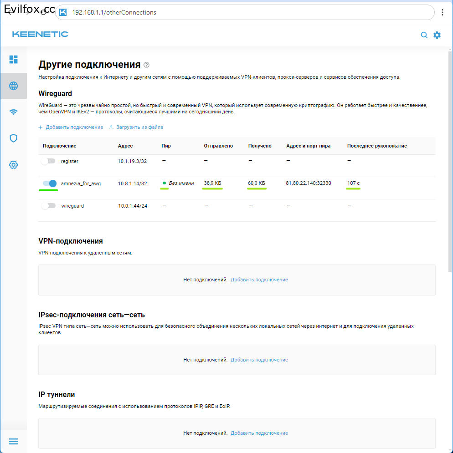Enable the register connection toggle
This screenshot has height=453, width=453.
click(48, 161)
